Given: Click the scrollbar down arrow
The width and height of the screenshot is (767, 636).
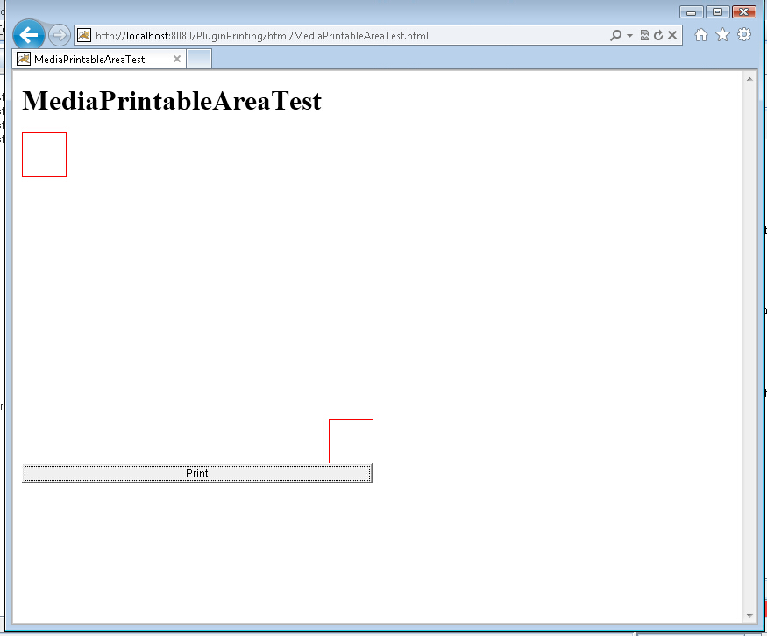Looking at the screenshot, I should pyautogui.click(x=749, y=616).
